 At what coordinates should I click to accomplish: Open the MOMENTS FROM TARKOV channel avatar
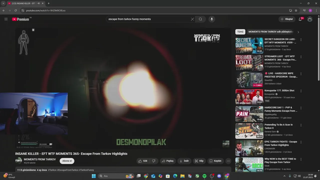[19, 161]
